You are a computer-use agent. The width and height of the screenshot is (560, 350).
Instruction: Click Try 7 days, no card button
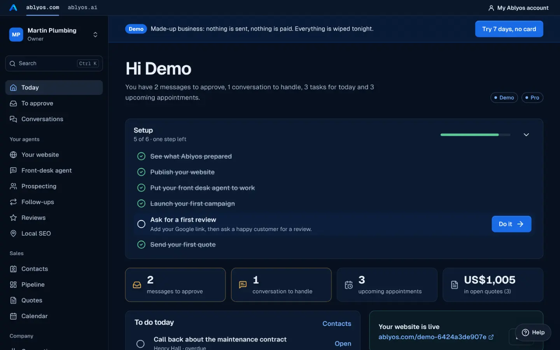point(509,29)
